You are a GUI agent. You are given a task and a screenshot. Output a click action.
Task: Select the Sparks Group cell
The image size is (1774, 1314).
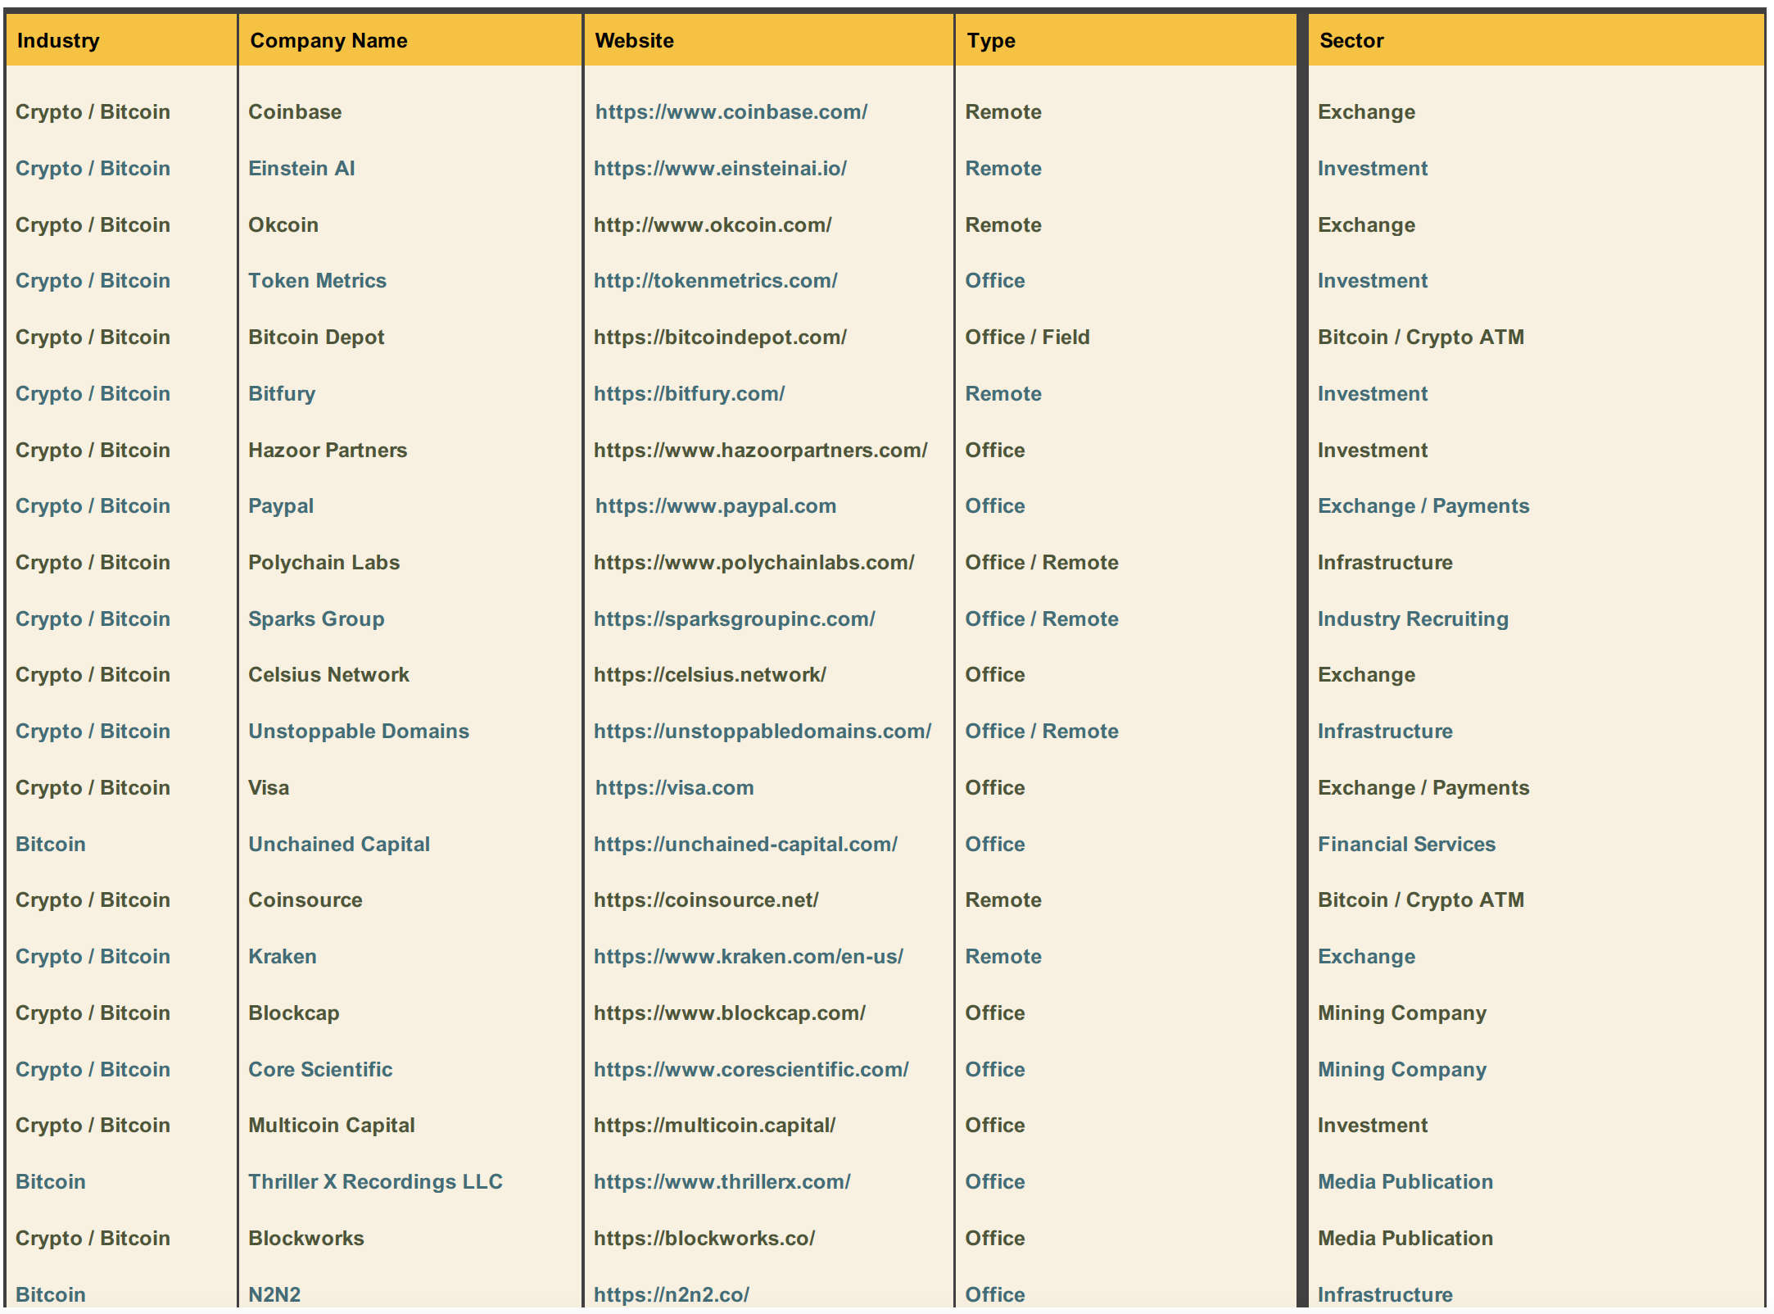click(316, 618)
